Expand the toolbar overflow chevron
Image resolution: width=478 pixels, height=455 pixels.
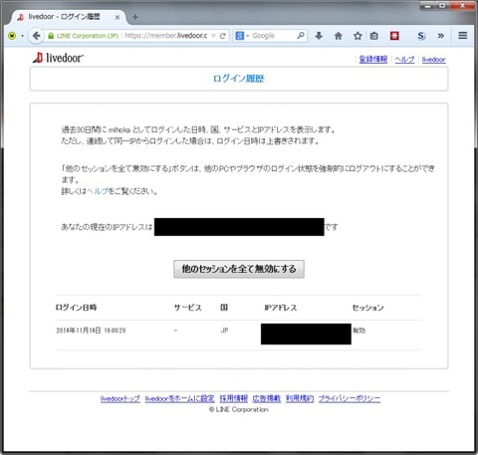click(x=441, y=36)
